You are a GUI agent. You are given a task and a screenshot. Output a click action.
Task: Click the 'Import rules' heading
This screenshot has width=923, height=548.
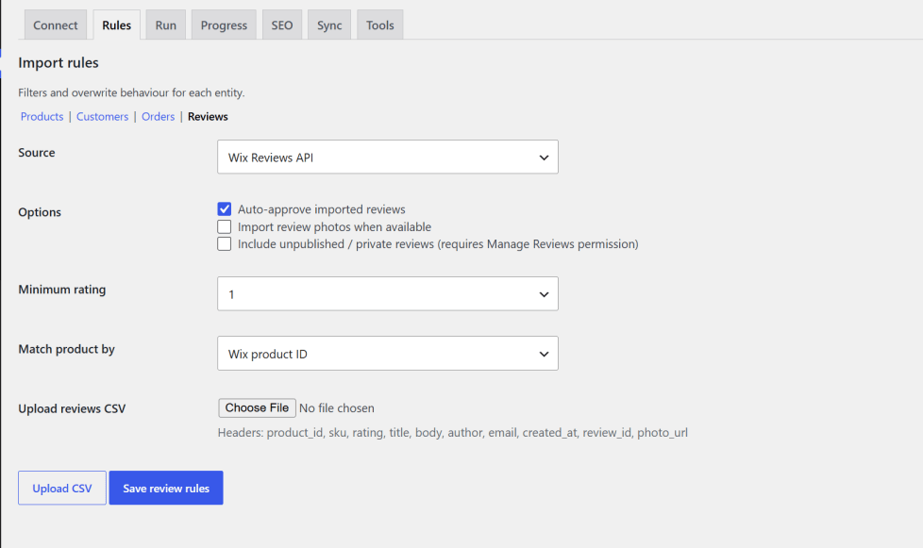59,63
